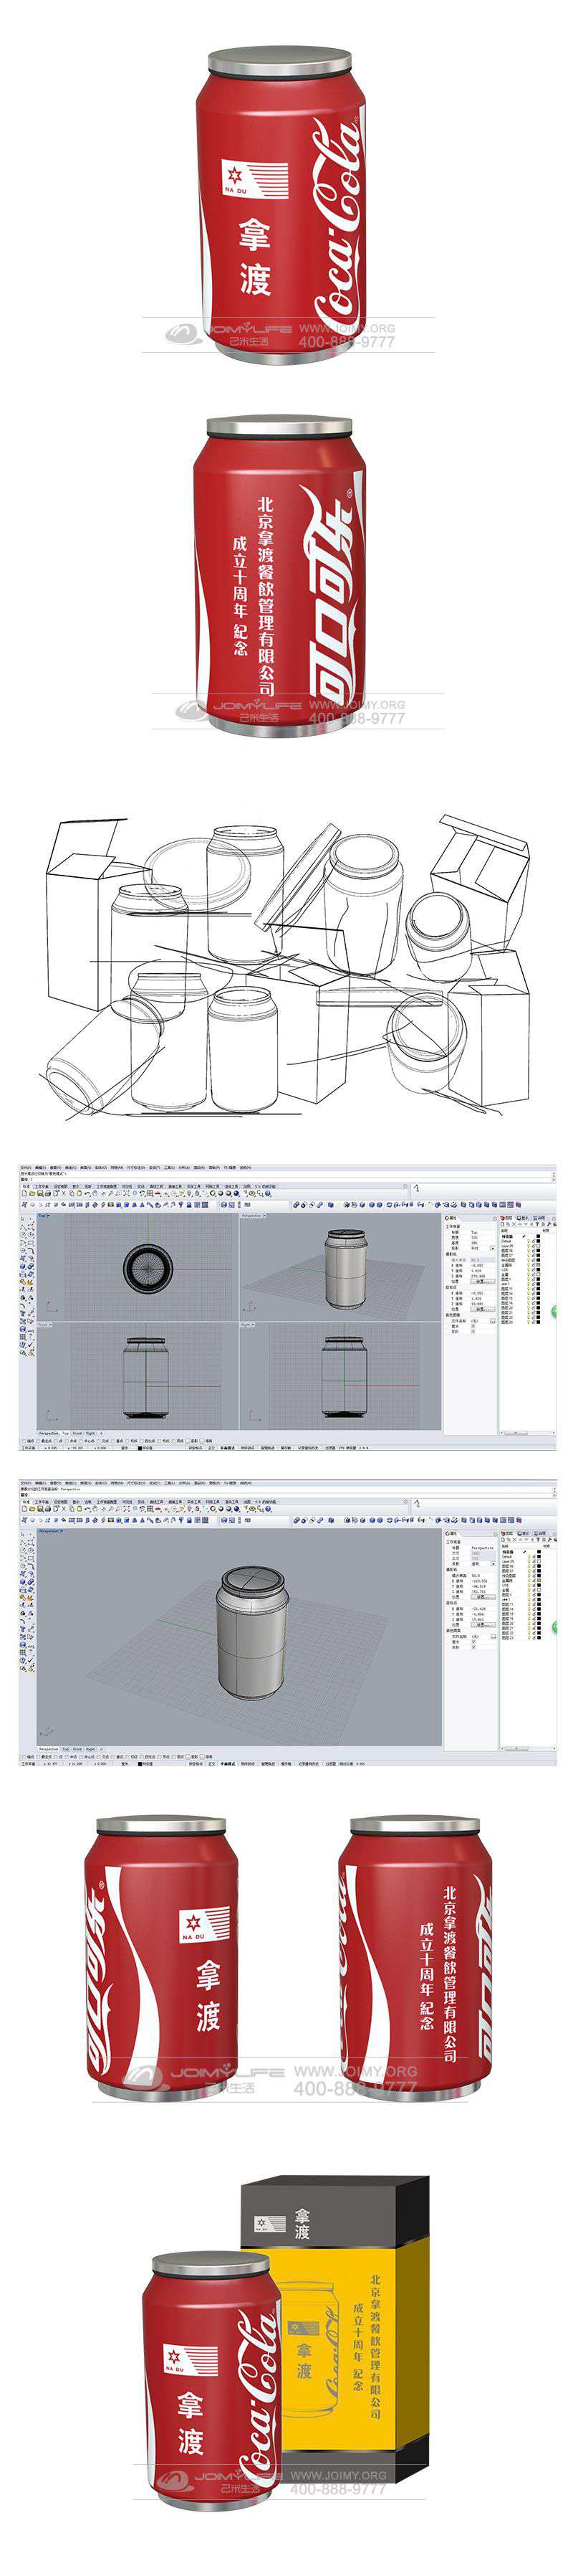Image resolution: width=573 pixels, height=2576 pixels.
Task: Toggle 正交 in the four-viewport Rhino status bar
Action: (211, 1447)
